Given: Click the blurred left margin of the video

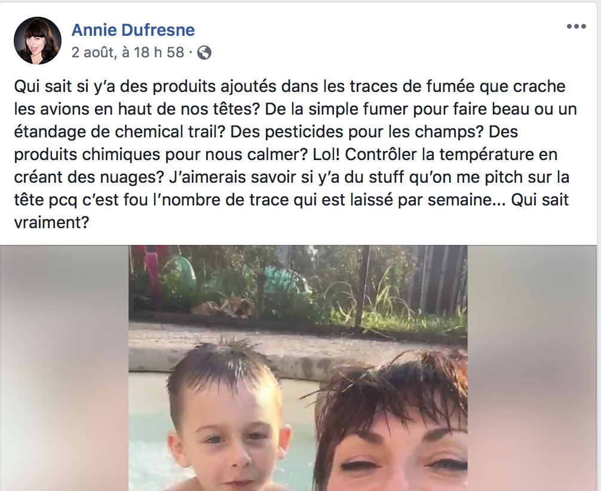Looking at the screenshot, I should point(64,368).
